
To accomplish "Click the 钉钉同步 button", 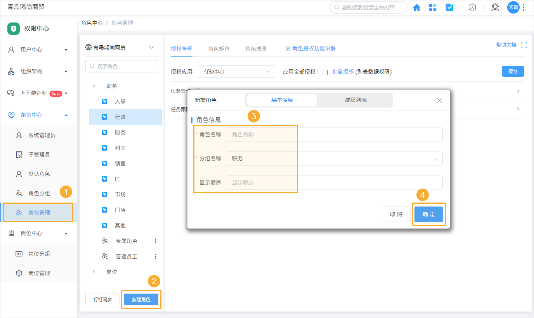I will point(102,299).
